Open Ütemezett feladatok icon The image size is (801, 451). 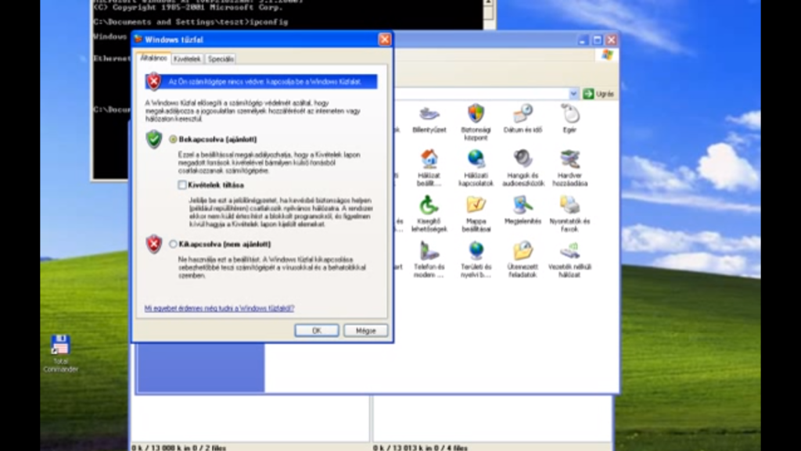click(523, 251)
